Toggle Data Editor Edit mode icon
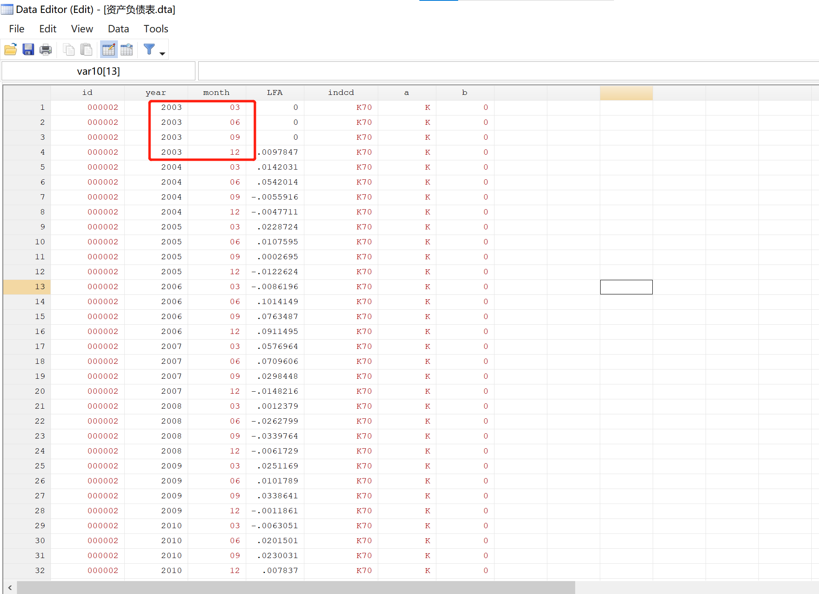 (109, 50)
